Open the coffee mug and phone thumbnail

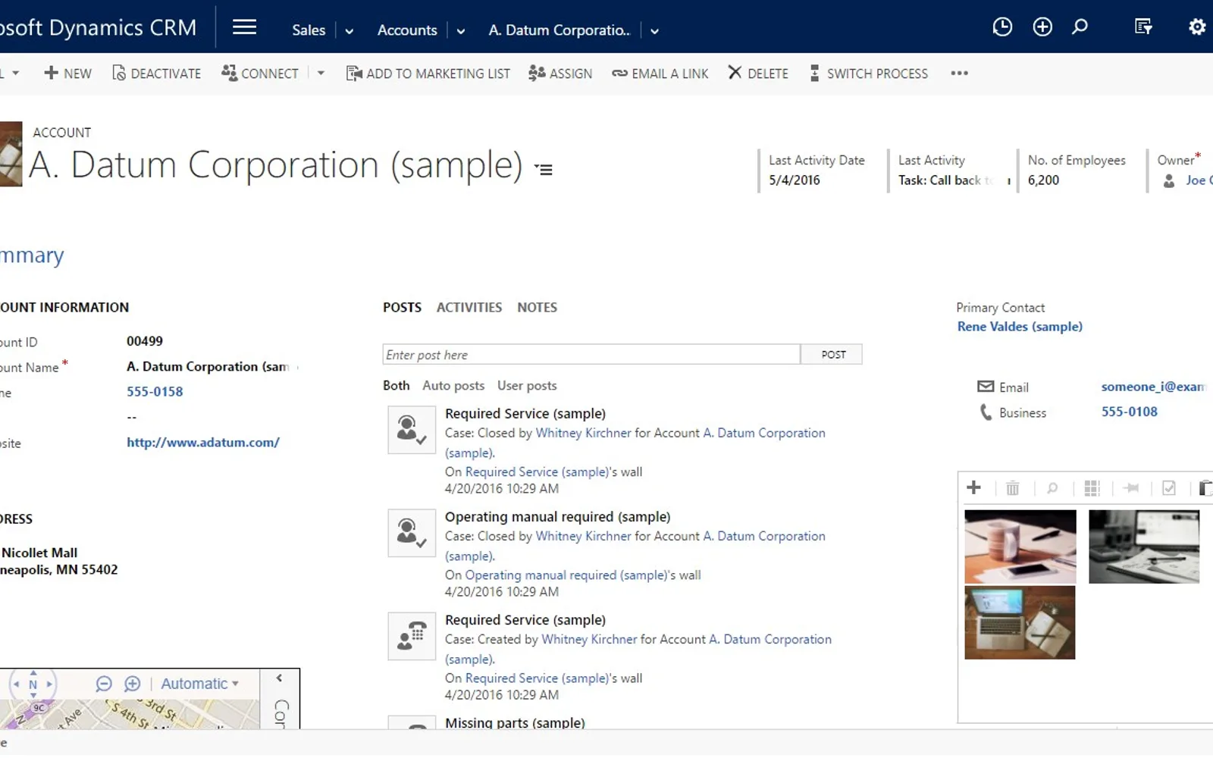coord(1020,547)
